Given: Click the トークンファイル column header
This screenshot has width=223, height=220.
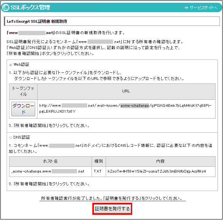Looking at the screenshot, I should click(x=23, y=92).
